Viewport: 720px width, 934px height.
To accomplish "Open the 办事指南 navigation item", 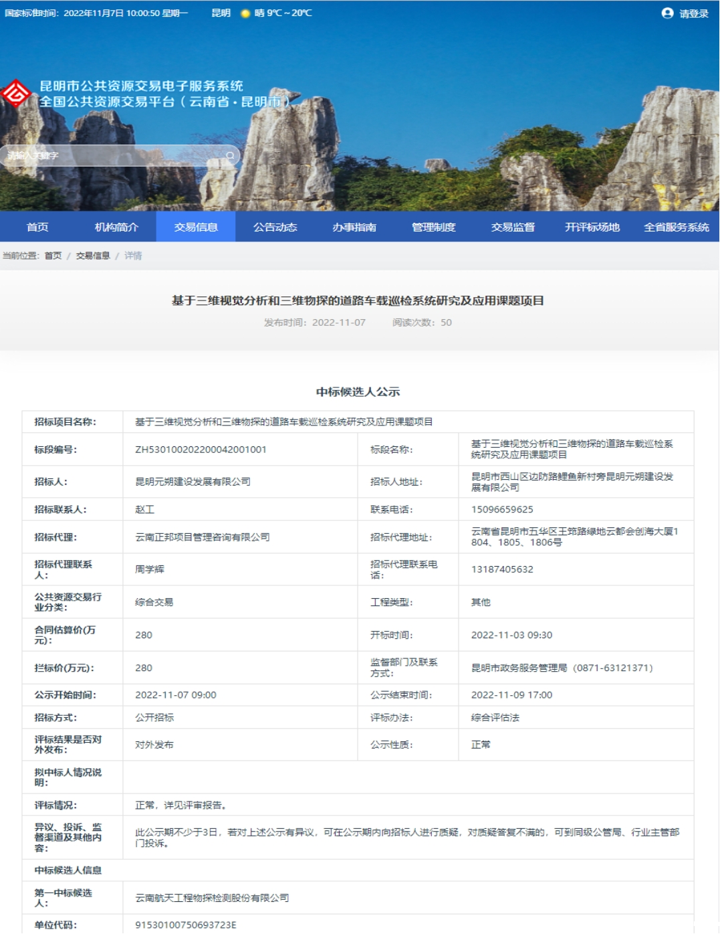I will tap(354, 227).
